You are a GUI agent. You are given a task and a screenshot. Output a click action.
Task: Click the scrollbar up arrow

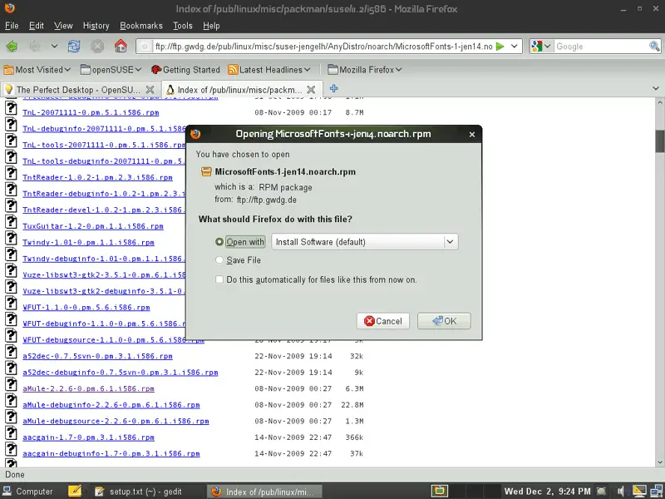[x=660, y=102]
